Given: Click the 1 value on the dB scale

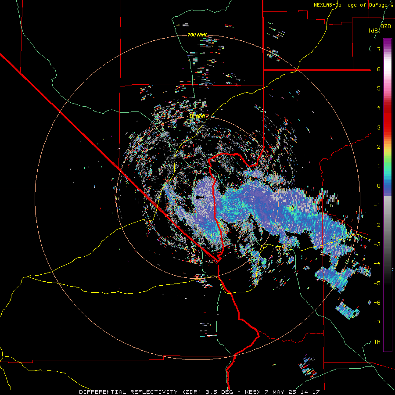Looking at the screenshot, I should pyautogui.click(x=379, y=166).
